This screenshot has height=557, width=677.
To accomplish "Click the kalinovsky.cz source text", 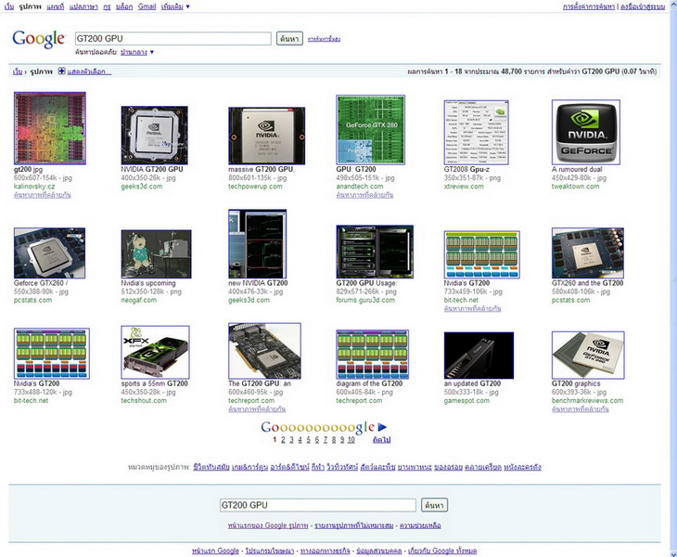I will click(34, 187).
